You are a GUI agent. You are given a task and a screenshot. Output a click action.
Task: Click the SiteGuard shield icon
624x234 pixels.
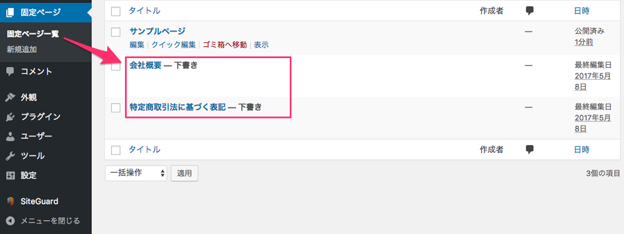click(x=11, y=202)
